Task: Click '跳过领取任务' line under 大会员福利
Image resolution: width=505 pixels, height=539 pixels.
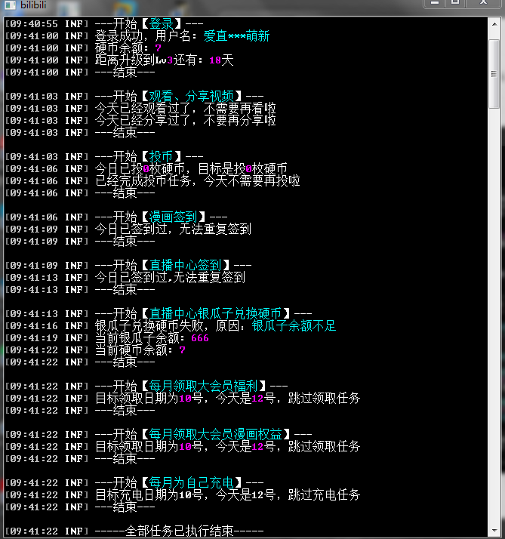Action: 227,399
